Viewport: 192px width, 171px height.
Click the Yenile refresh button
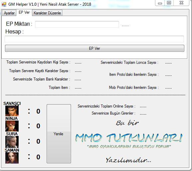[59, 134]
